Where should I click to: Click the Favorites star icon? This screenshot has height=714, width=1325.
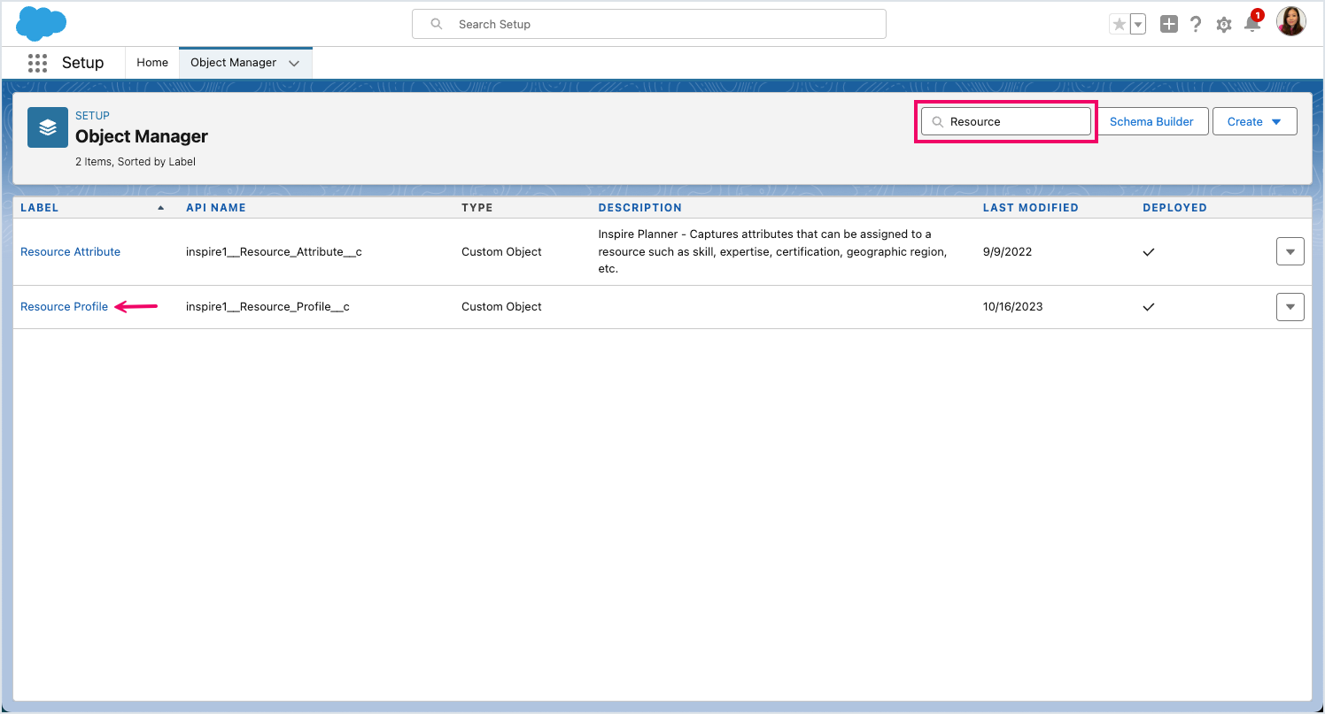(1120, 25)
